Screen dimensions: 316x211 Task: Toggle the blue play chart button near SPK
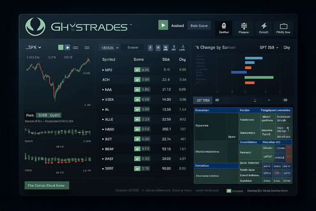pos(68,47)
